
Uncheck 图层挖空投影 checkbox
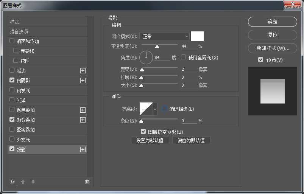(x=143, y=132)
